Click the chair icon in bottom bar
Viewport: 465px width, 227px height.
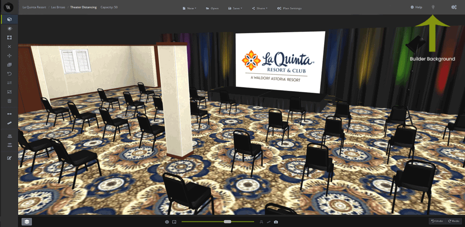pos(261,222)
